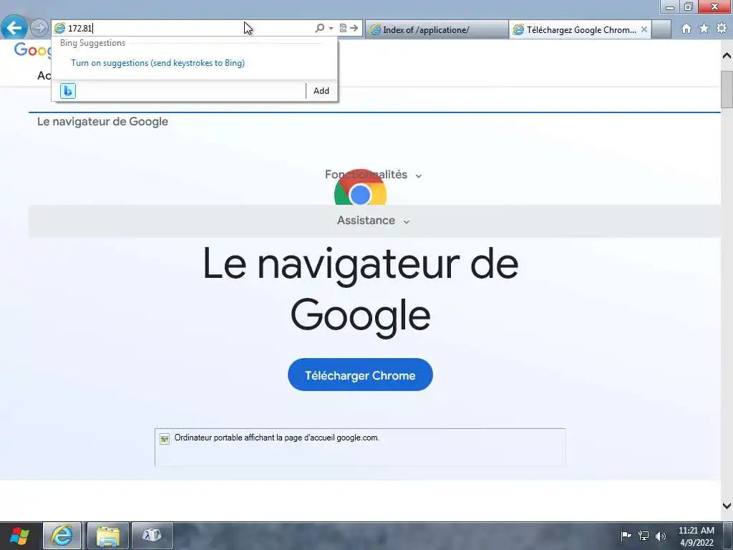Go back with the blue Back arrow
Image resolution: width=733 pixels, height=550 pixels.
coord(14,28)
